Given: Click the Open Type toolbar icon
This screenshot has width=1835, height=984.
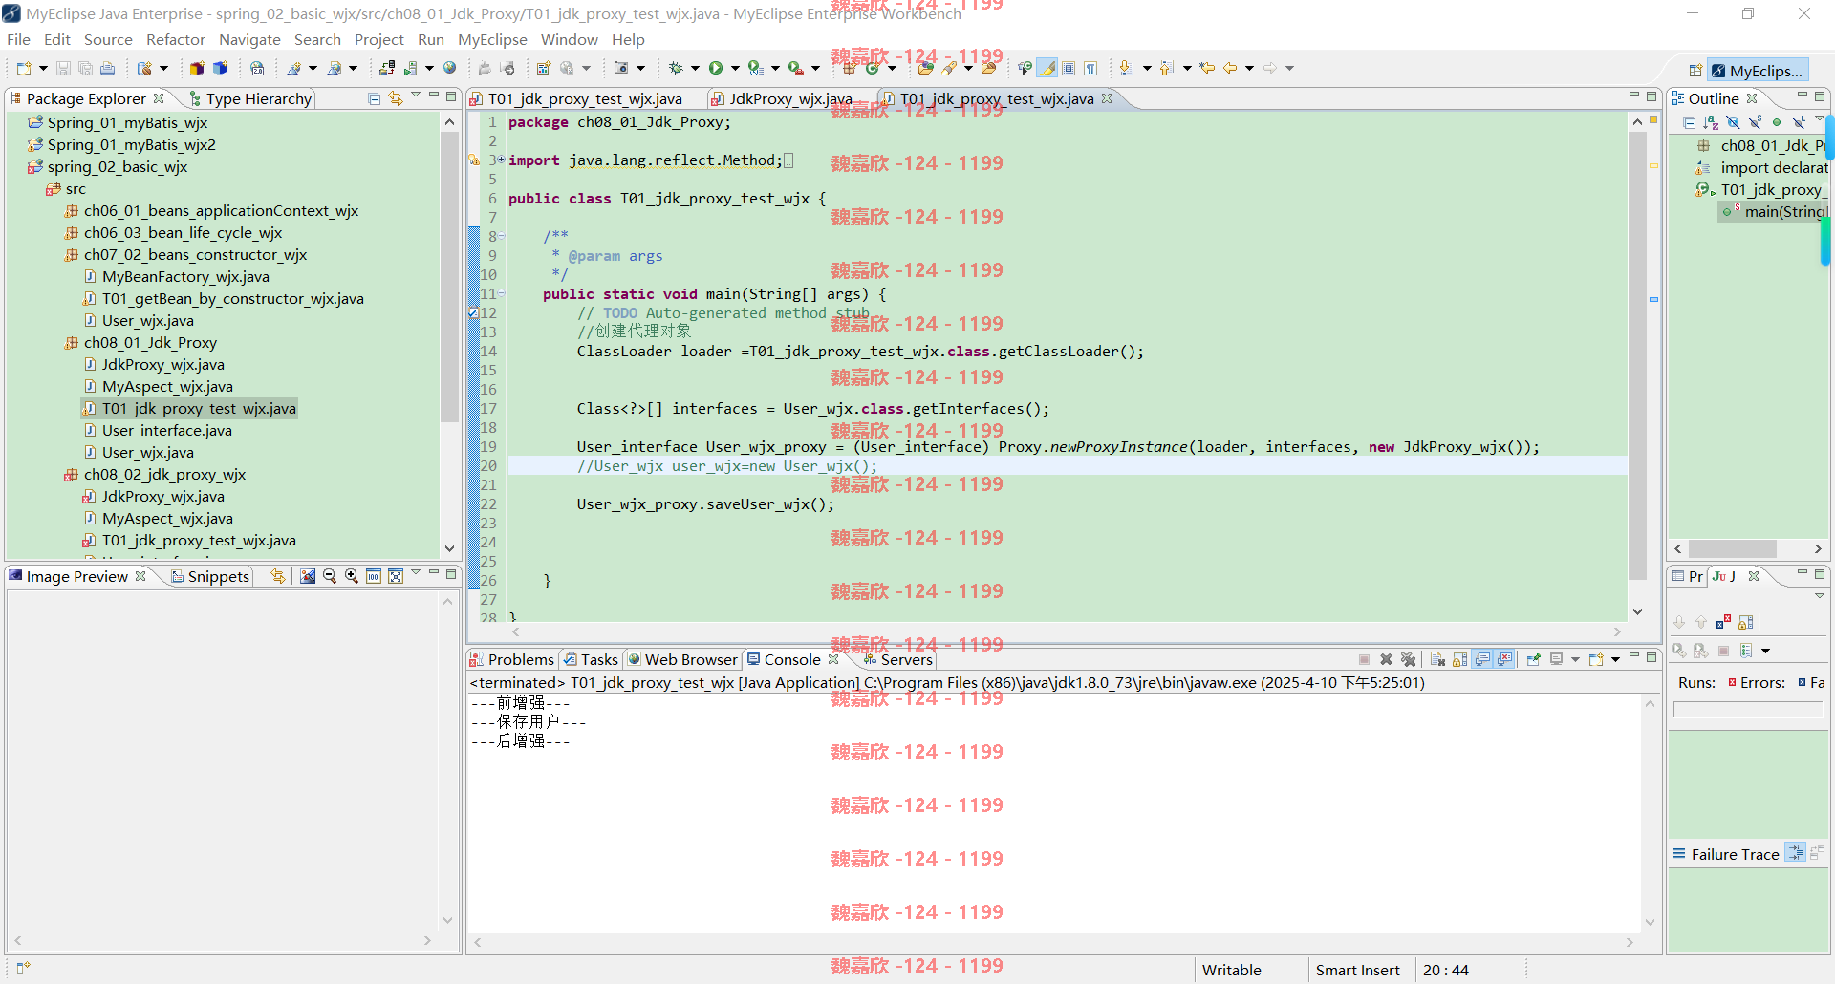Looking at the screenshot, I should pos(925,68).
